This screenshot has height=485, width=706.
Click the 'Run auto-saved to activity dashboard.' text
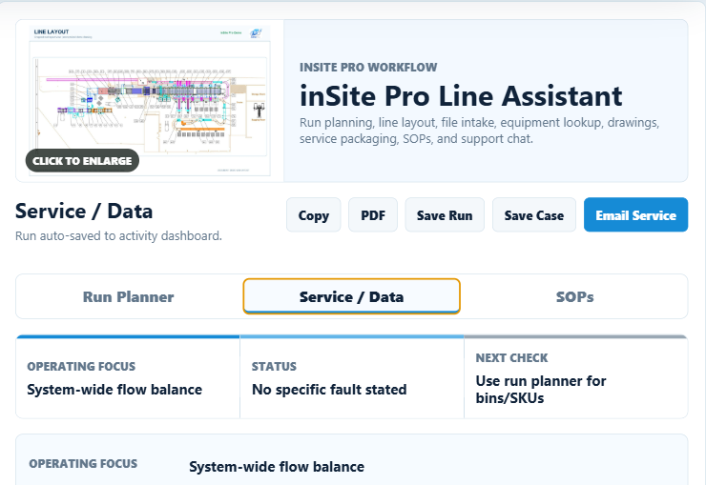118,236
